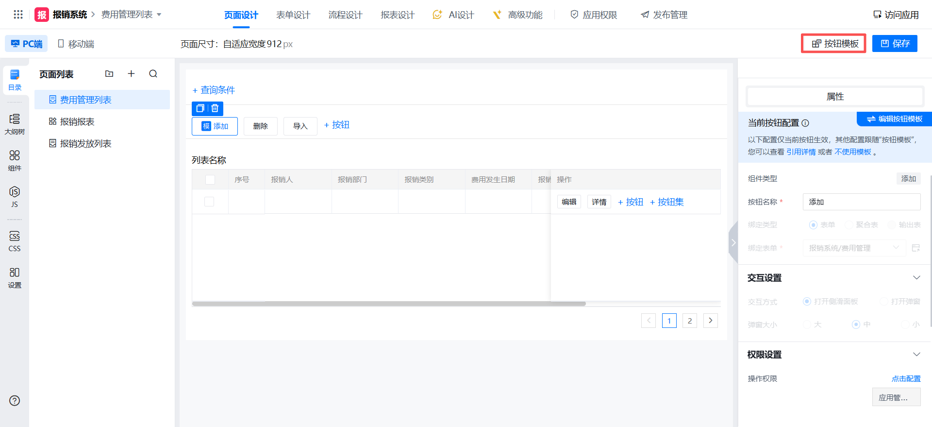Delete selected button with trash icon
Image resolution: width=932 pixels, height=427 pixels.
[x=215, y=108]
